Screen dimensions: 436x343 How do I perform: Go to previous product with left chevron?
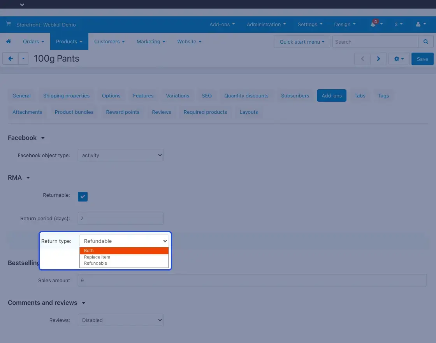(x=362, y=59)
